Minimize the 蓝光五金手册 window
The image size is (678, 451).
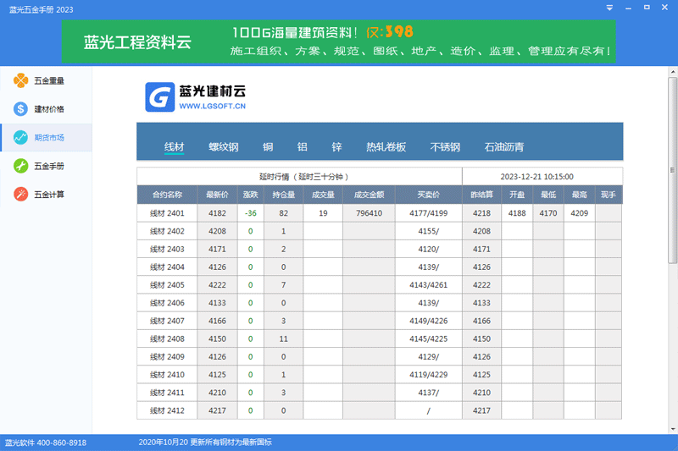coord(628,8)
